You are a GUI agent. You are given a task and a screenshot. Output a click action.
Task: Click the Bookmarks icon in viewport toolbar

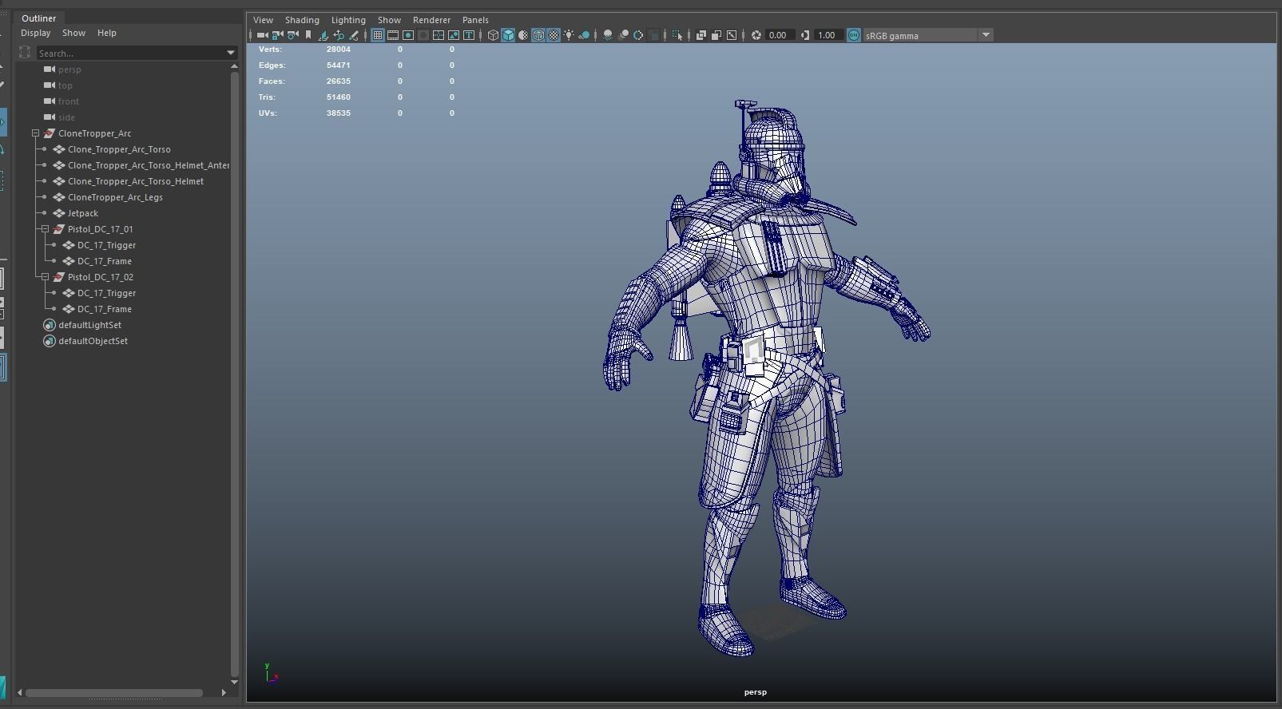(x=308, y=35)
